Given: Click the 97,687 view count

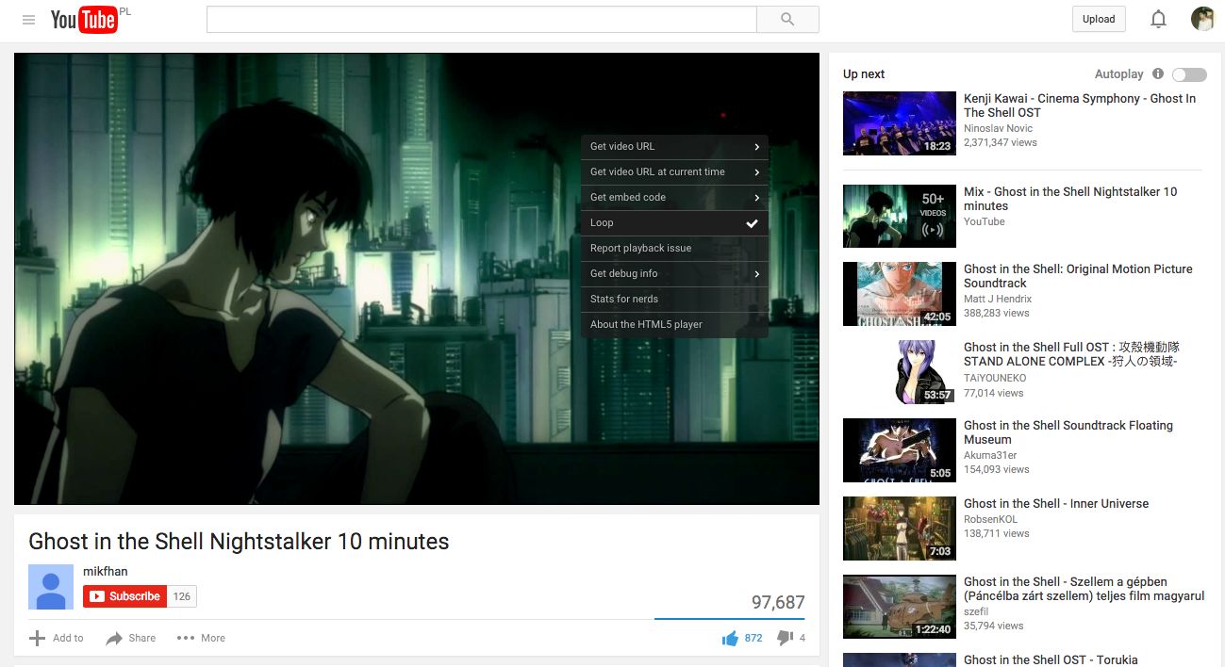Looking at the screenshot, I should click(x=778, y=603).
